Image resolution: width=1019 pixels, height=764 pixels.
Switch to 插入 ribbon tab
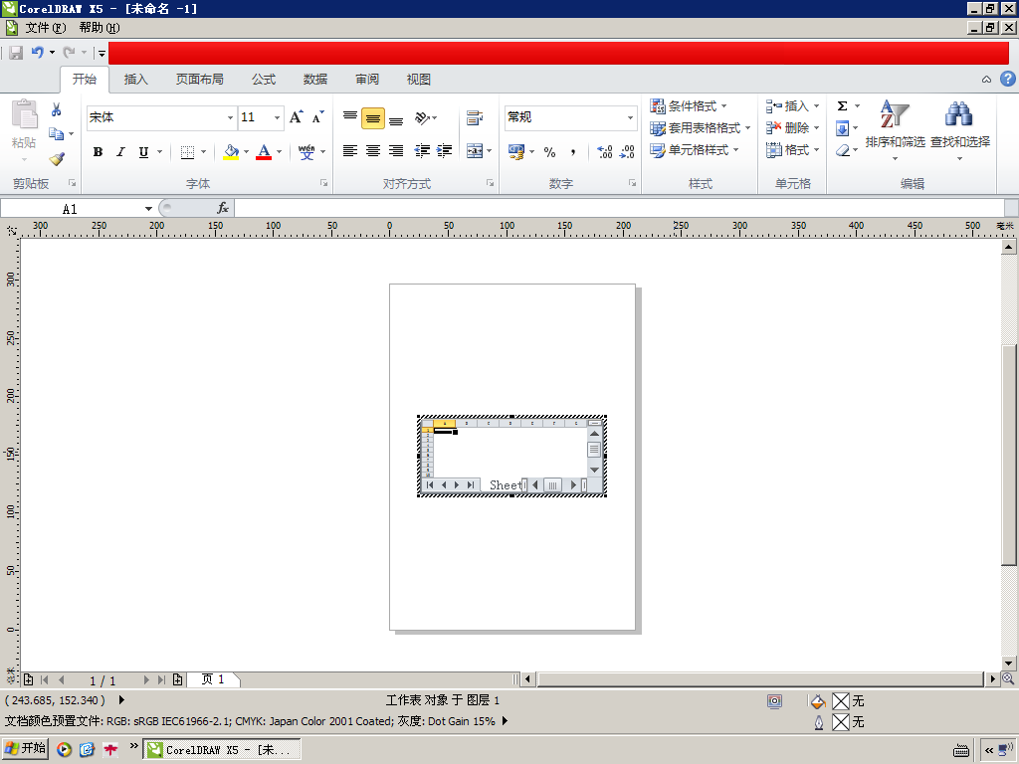point(135,80)
